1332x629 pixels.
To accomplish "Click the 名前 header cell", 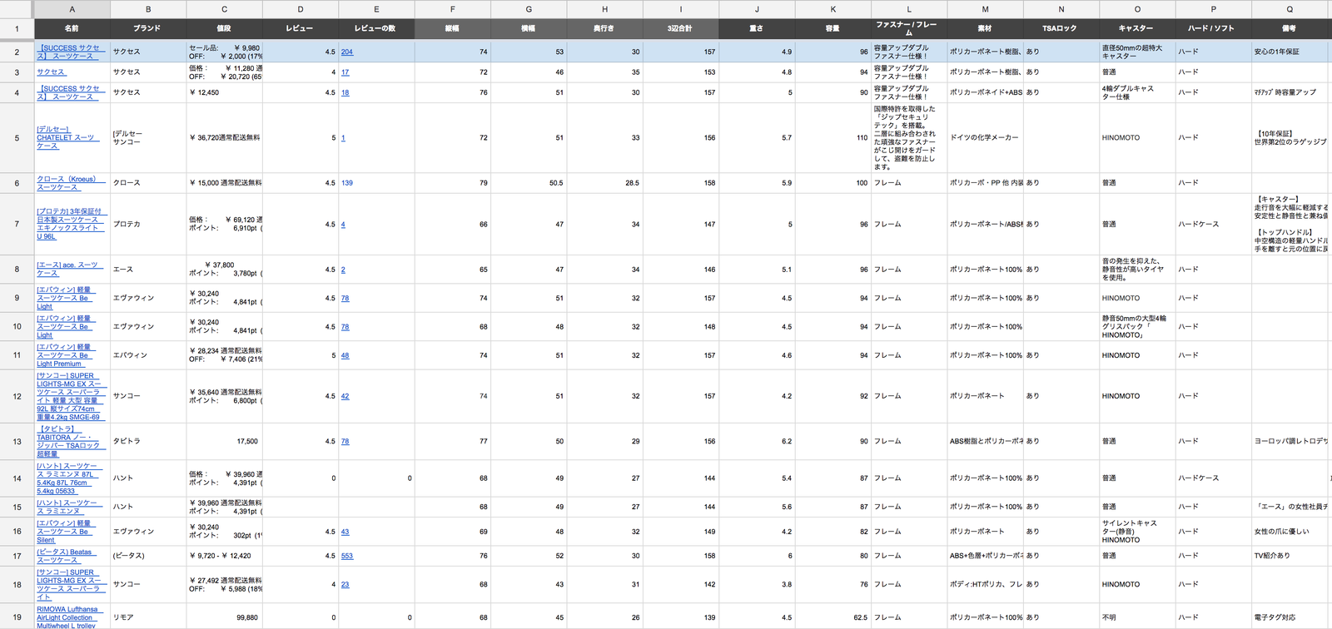I will [x=72, y=28].
